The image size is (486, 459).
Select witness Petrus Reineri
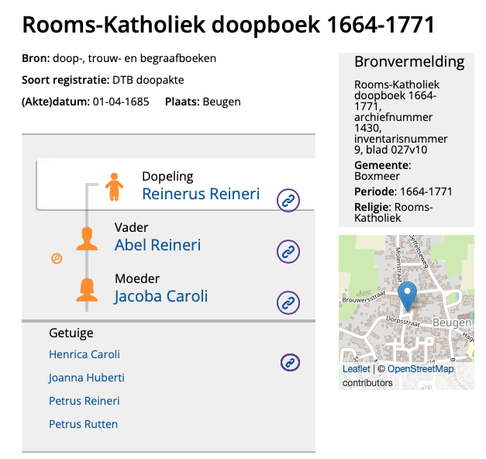coord(84,401)
